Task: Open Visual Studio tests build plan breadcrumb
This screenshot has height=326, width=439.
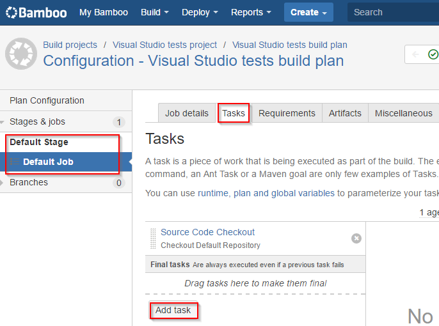Action: point(289,45)
